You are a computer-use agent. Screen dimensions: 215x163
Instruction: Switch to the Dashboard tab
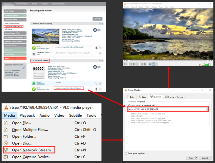click(8, 4)
